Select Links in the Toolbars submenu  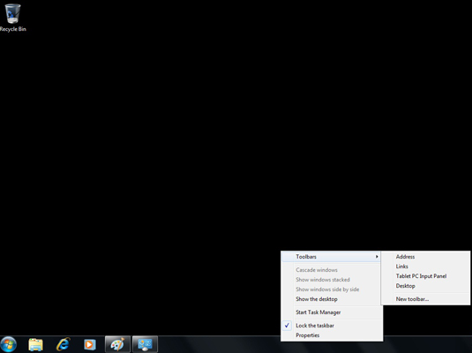pos(425,267)
